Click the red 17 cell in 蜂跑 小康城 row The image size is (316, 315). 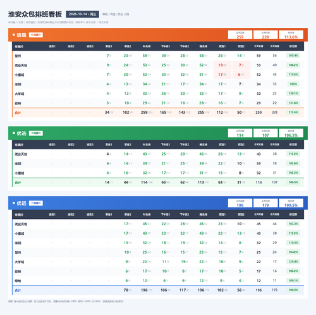click(x=222, y=75)
